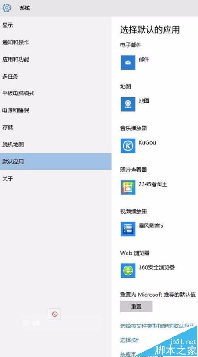Click the 2345看图王 photo viewer icon
Image resolution: width=198 pixels, height=357 pixels.
pos(128,187)
